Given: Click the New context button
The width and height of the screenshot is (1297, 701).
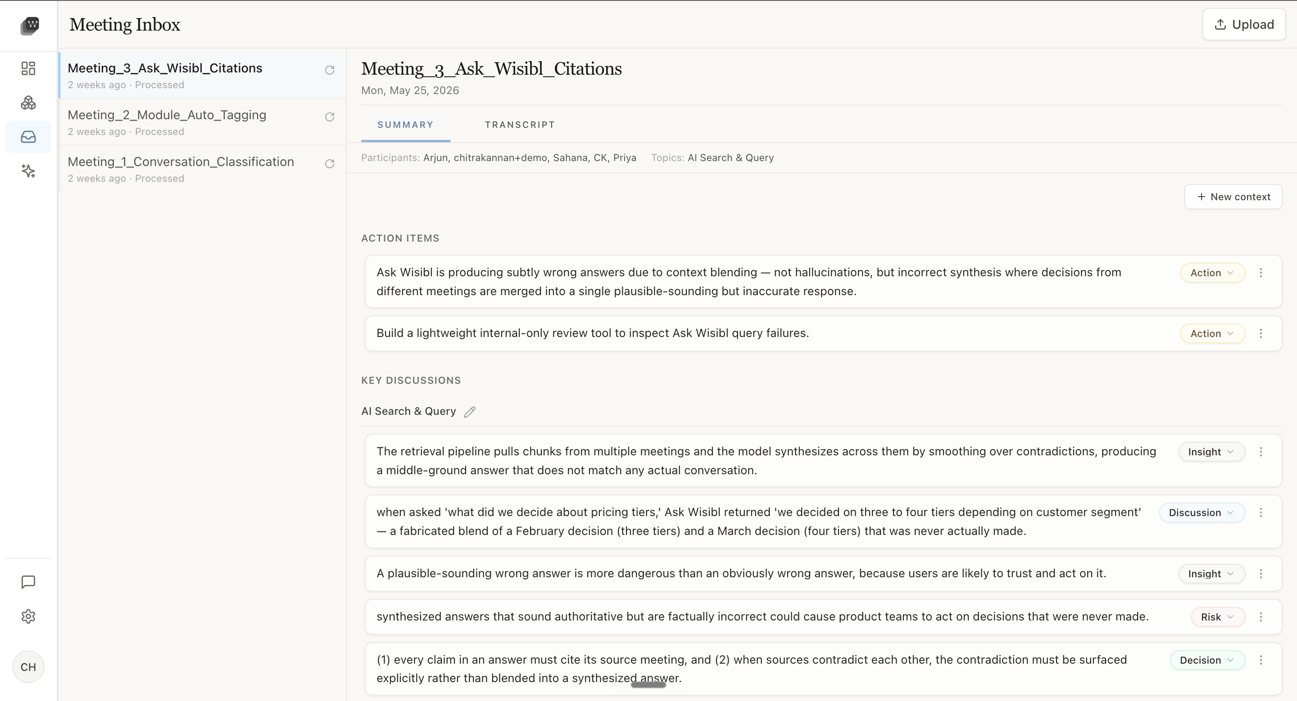Looking at the screenshot, I should 1233,197.
